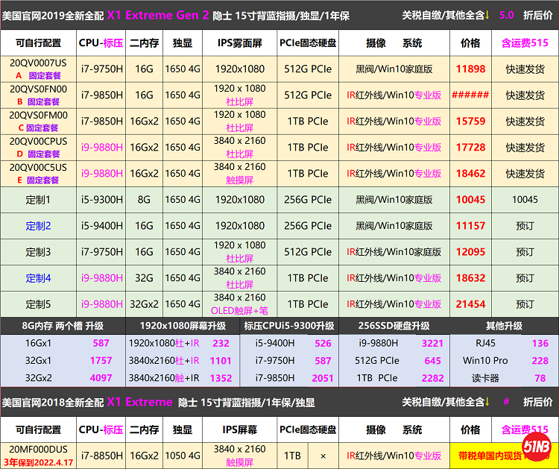Click model number 20MF000DUS

point(38,450)
